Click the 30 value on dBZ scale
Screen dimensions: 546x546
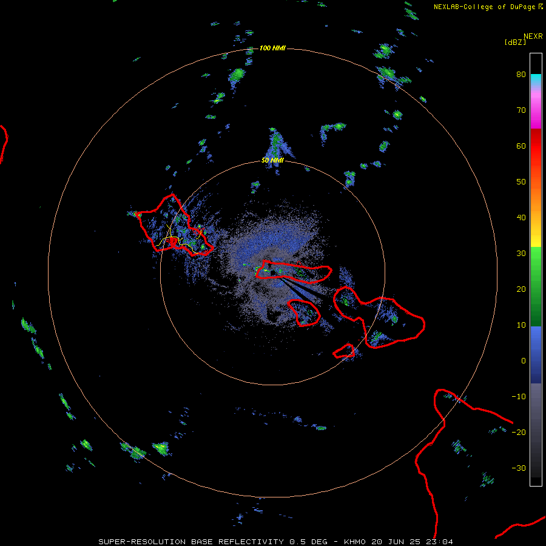521,254
